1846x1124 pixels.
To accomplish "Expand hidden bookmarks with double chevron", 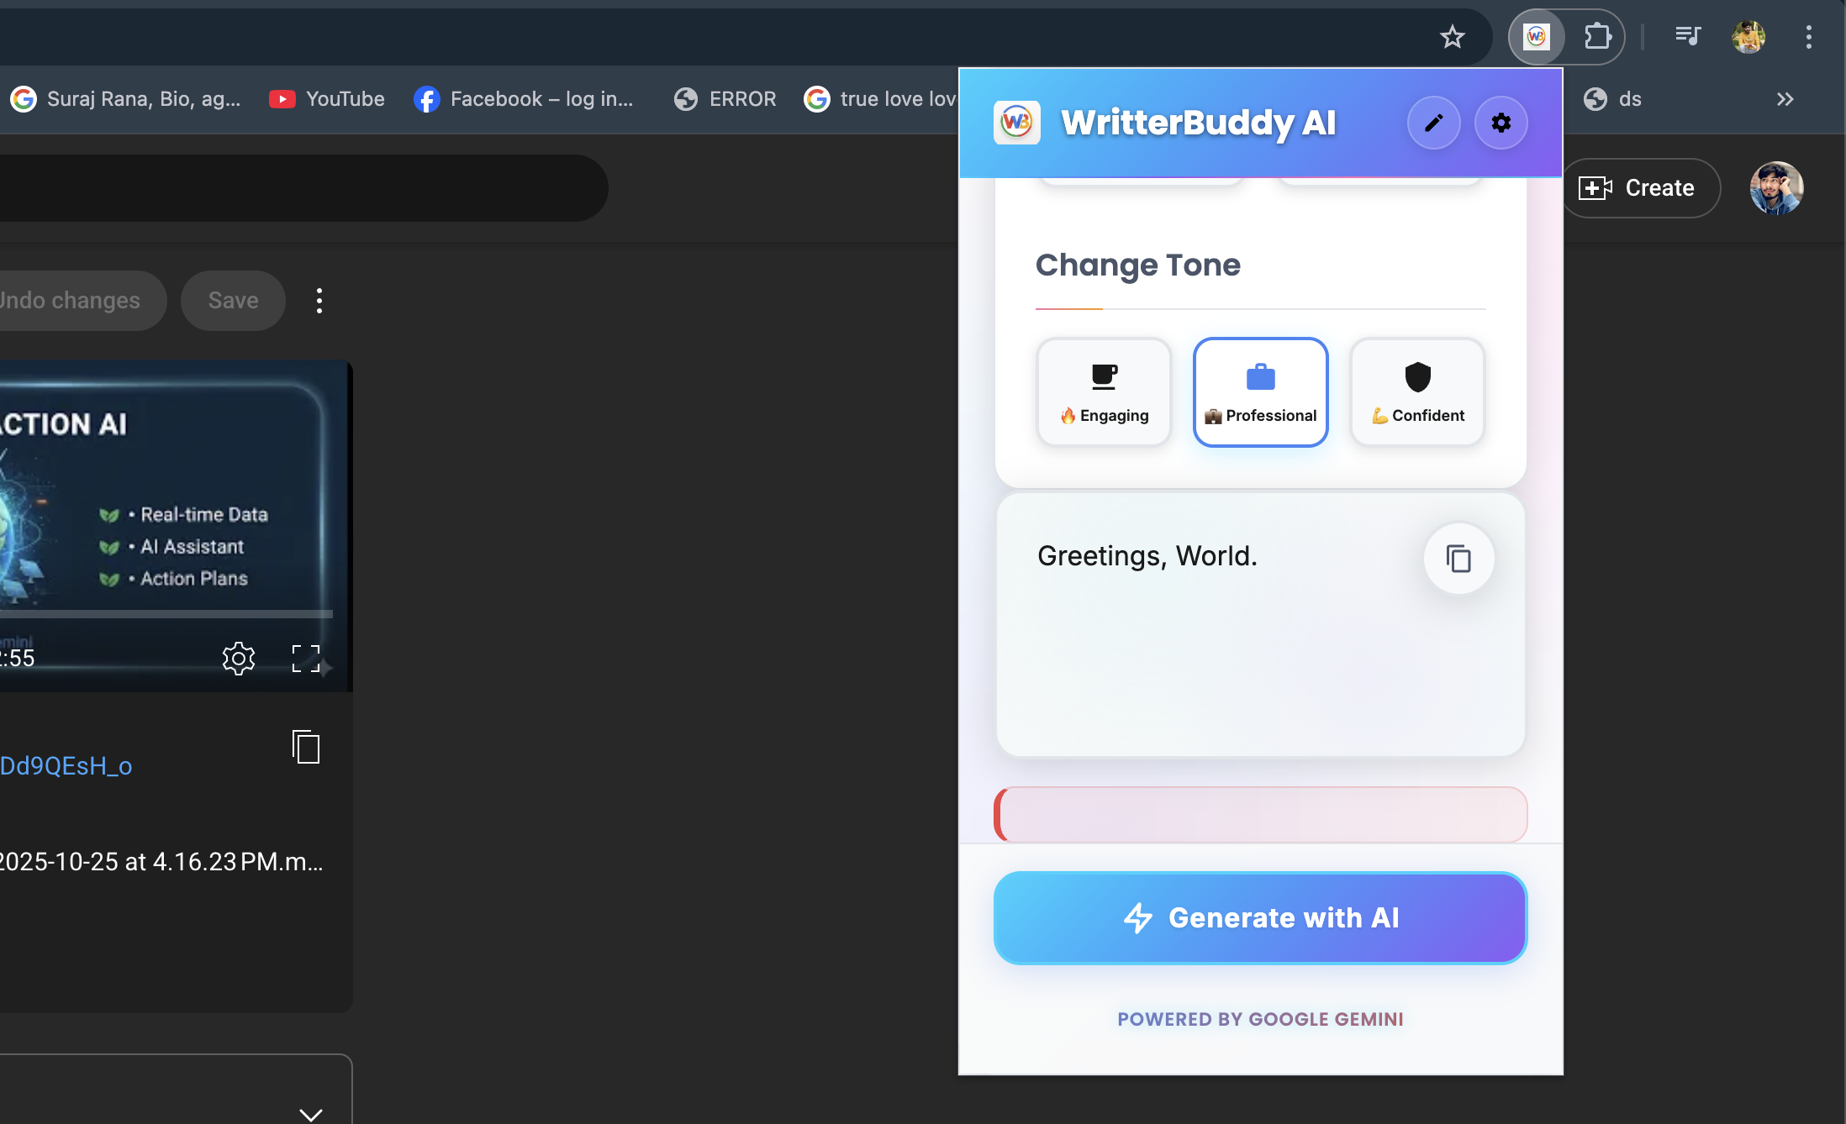I will [x=1785, y=99].
